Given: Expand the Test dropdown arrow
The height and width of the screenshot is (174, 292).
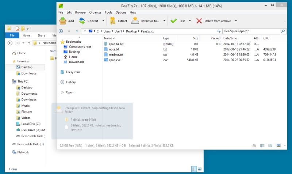Looking at the screenshot, I should pos(190,21).
